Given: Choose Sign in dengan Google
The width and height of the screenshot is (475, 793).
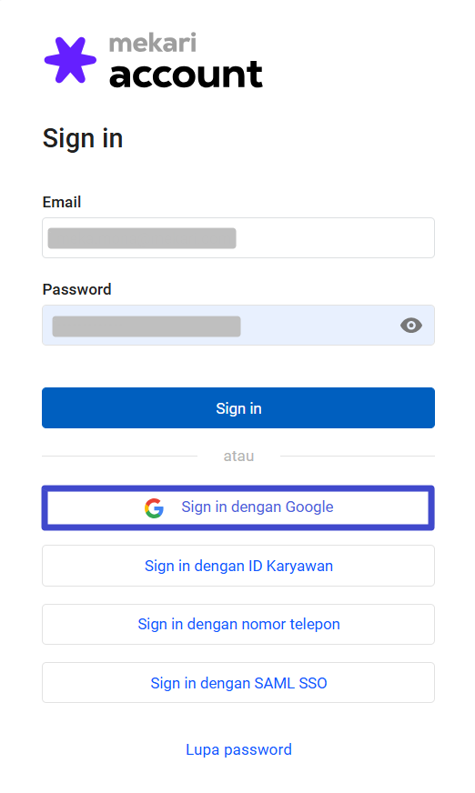Looking at the screenshot, I should coord(238,507).
